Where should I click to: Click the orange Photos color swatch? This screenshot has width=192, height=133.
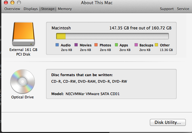[x=96, y=45]
